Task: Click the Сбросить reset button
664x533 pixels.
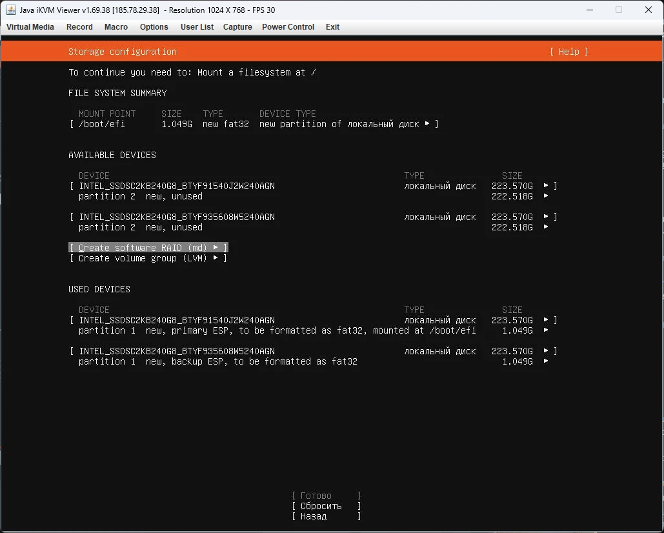Action: coord(326,506)
